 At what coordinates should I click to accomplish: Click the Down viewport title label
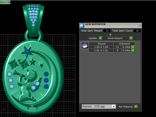point(3,2)
